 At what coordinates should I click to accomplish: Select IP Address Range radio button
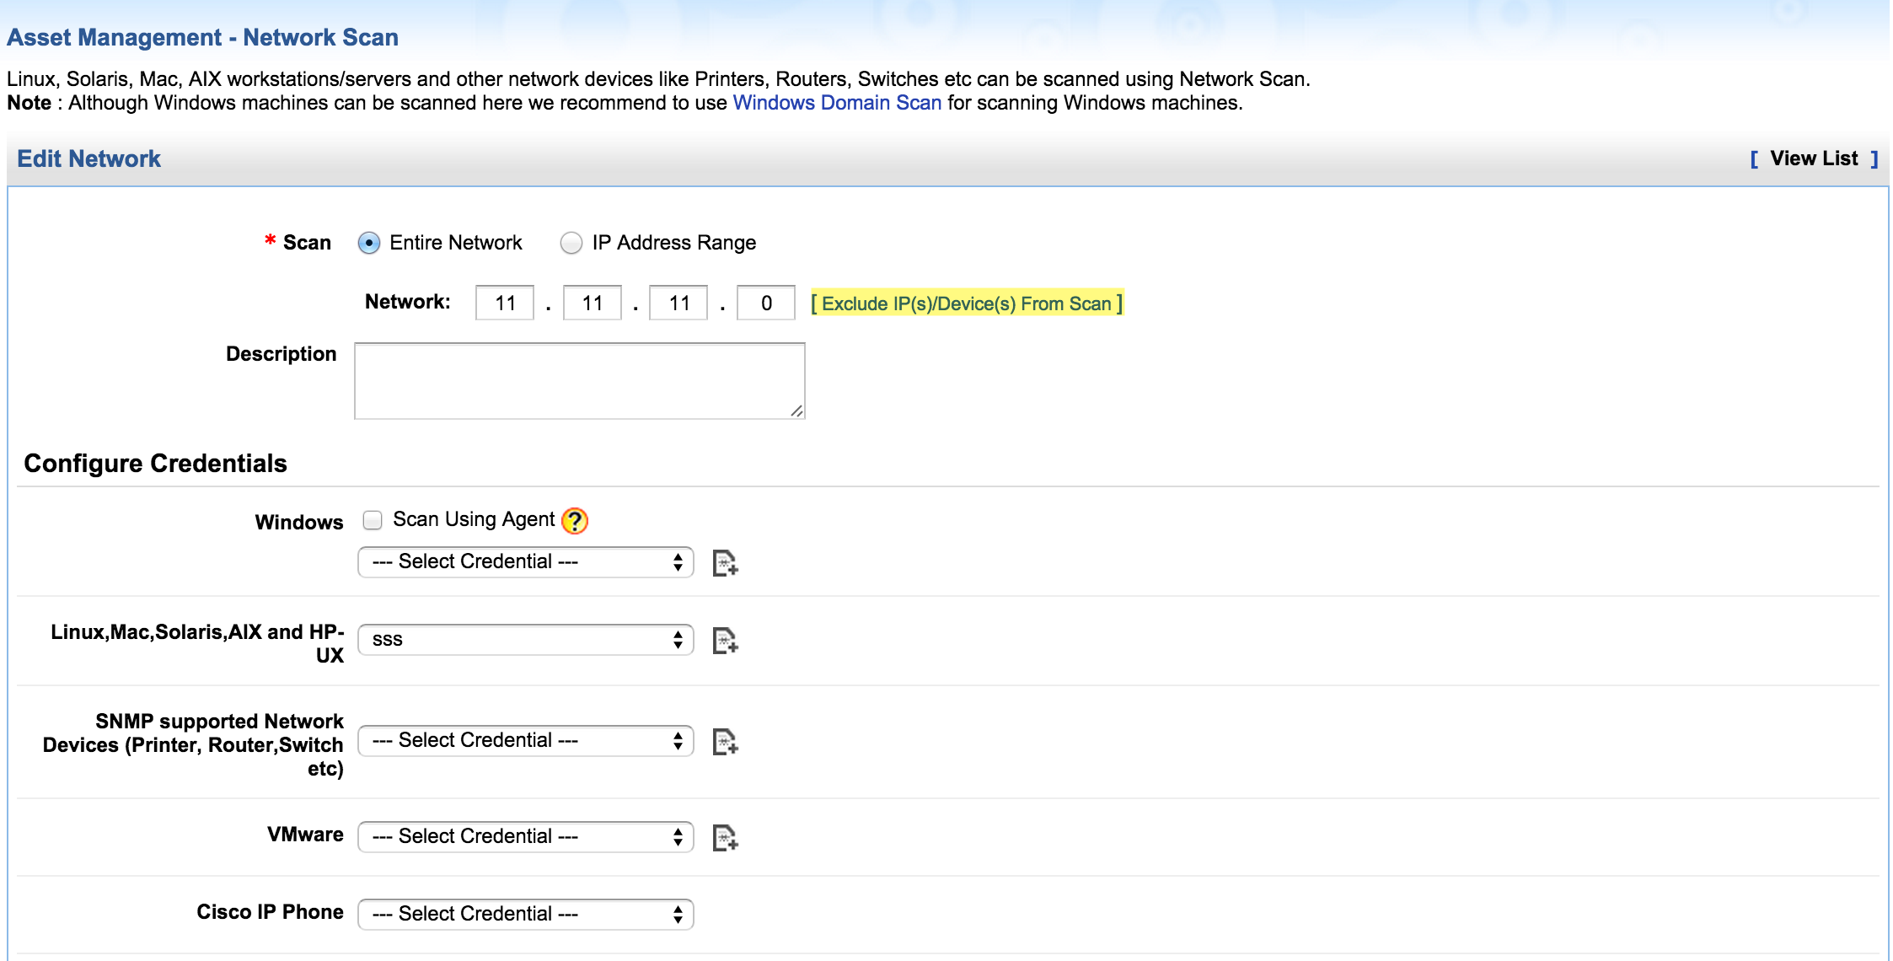click(571, 244)
